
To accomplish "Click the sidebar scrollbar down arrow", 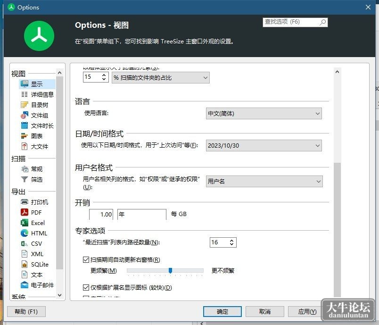I will click(x=60, y=295).
